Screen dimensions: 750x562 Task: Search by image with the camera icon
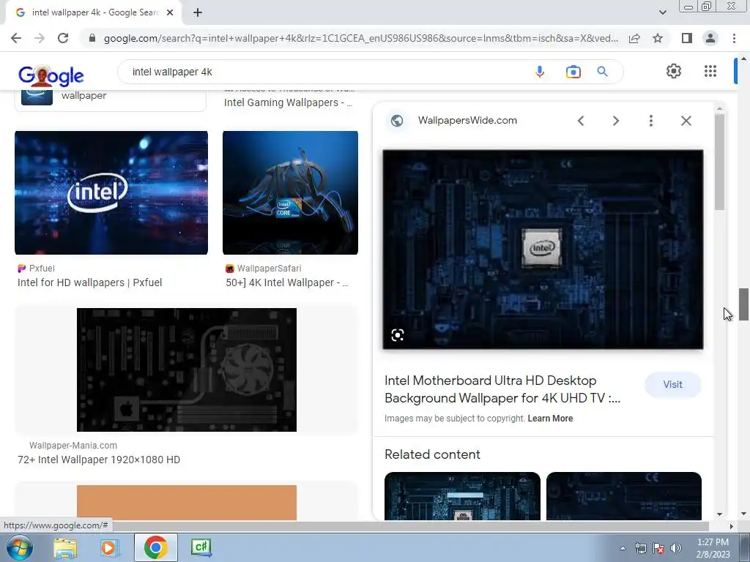pyautogui.click(x=573, y=72)
